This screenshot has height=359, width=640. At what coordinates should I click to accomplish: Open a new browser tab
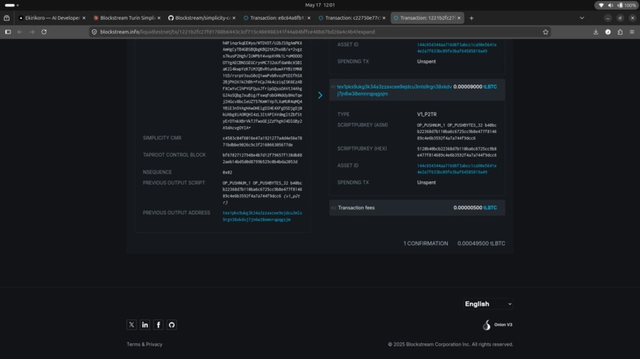click(x=472, y=18)
